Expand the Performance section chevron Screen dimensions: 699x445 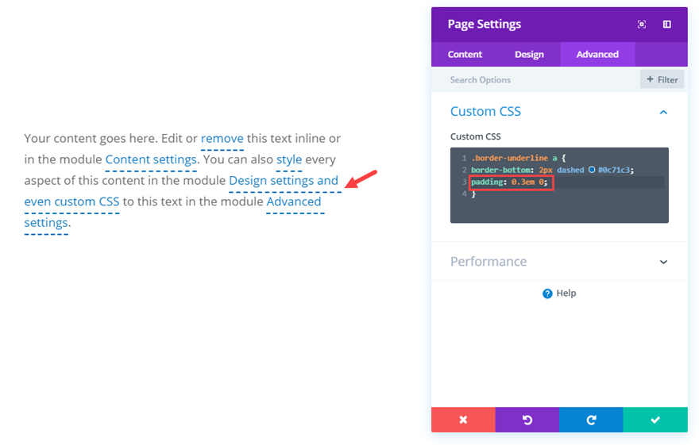point(663,262)
